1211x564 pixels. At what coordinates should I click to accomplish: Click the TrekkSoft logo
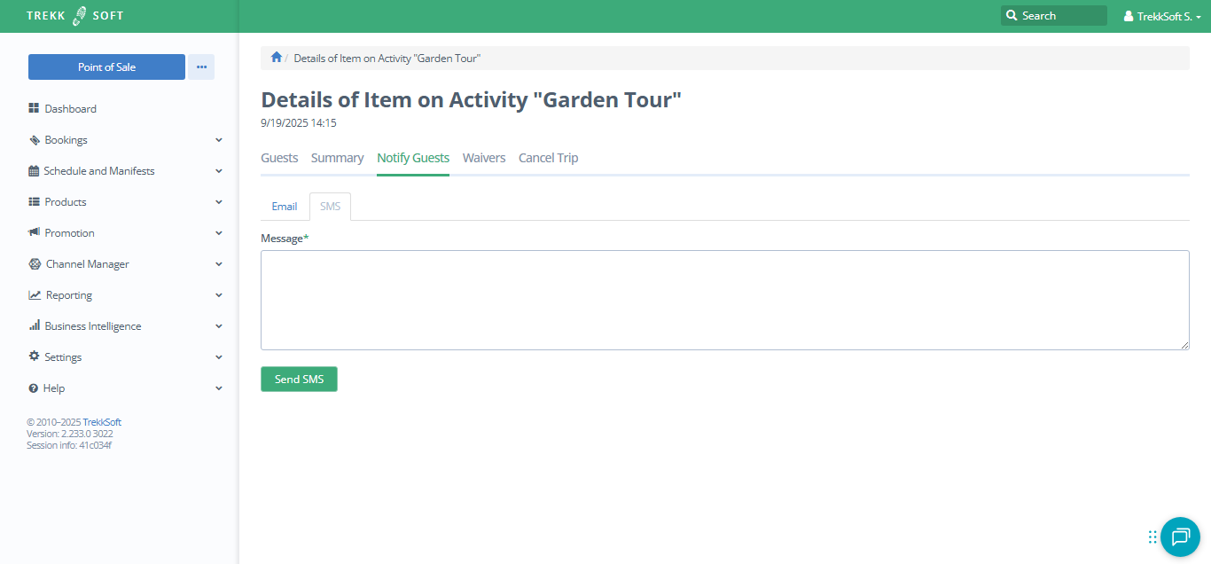coord(75,16)
